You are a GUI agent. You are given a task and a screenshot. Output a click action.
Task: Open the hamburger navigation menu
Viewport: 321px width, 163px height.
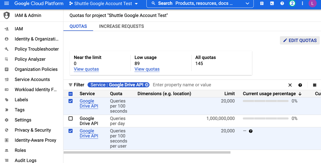7,4
